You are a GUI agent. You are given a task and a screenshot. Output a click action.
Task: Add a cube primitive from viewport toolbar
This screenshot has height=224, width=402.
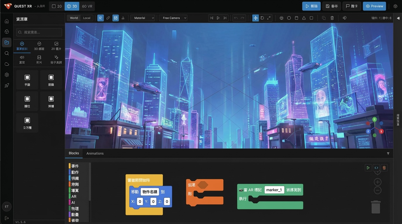click(x=311, y=18)
